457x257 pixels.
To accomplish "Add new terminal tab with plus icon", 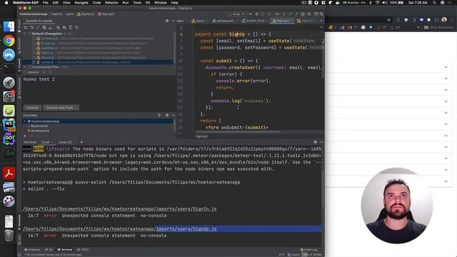I will [81, 142].
